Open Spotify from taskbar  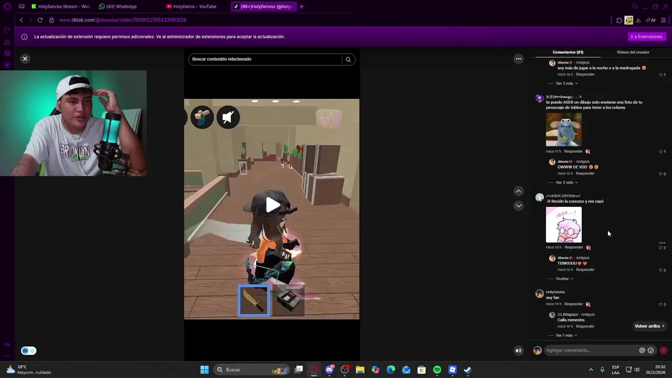coord(437,370)
